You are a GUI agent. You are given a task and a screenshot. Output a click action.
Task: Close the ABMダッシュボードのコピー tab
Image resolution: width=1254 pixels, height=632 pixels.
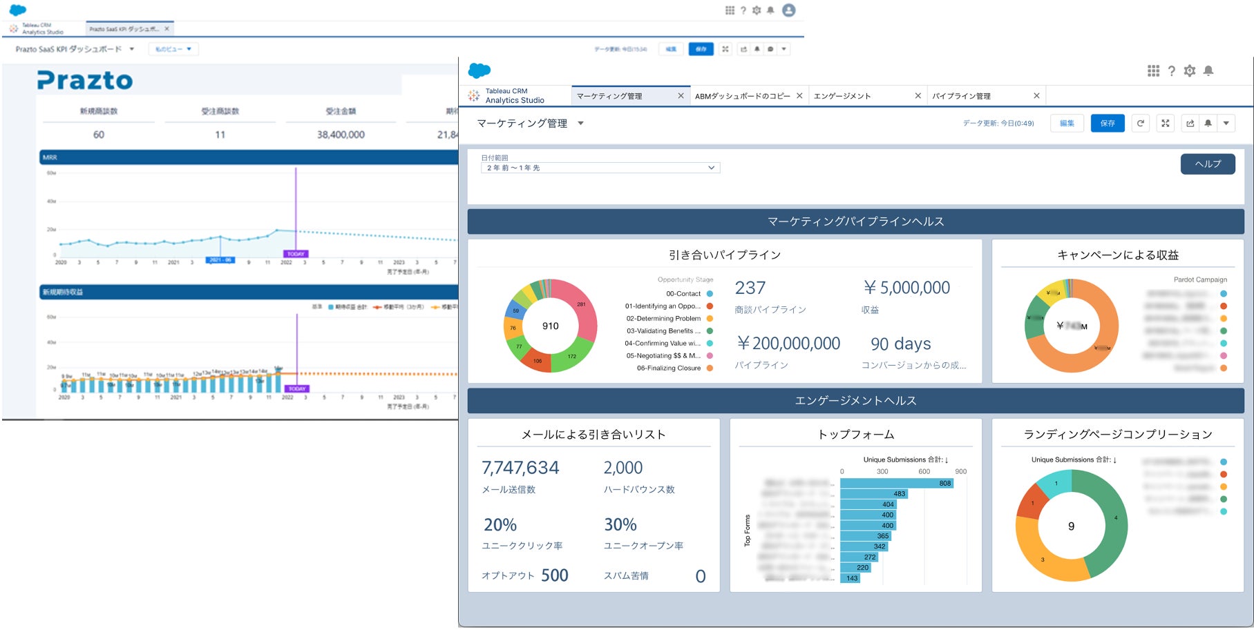[799, 96]
